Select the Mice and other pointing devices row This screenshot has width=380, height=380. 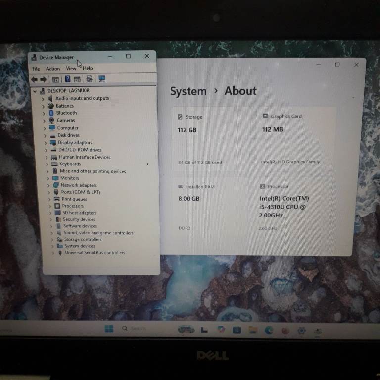point(93,171)
